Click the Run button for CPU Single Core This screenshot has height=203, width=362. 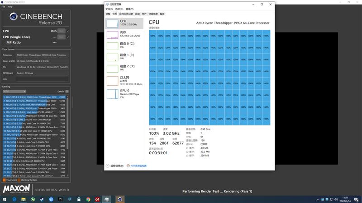click(61, 37)
